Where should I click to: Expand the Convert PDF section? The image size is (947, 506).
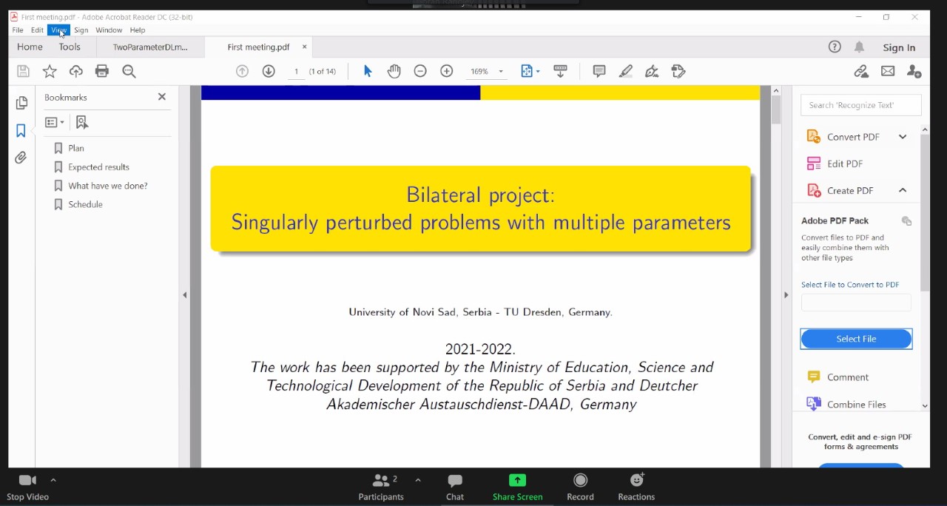(x=903, y=137)
